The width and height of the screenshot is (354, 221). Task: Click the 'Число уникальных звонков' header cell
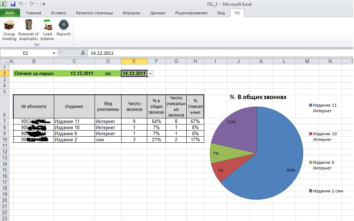[x=176, y=107]
